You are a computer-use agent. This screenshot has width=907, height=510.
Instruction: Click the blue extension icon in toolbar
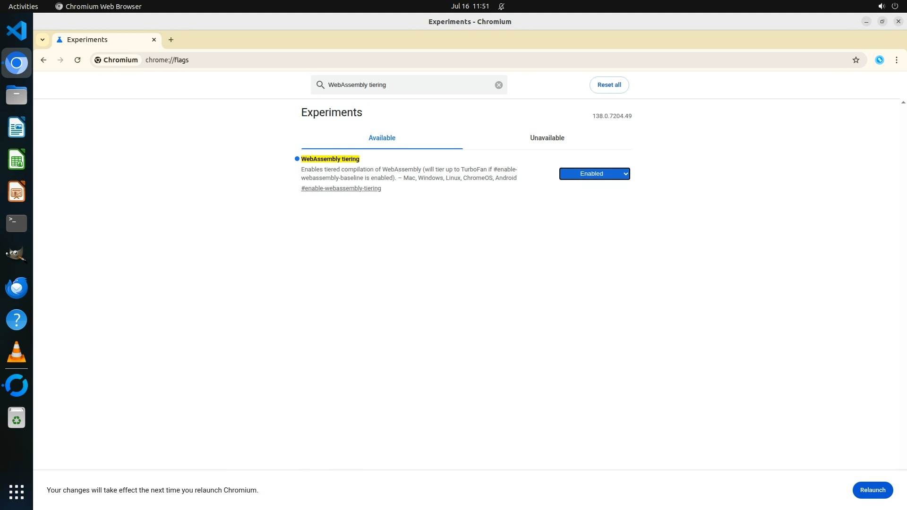tap(879, 60)
